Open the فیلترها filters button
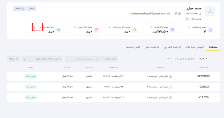 tap(13, 59)
